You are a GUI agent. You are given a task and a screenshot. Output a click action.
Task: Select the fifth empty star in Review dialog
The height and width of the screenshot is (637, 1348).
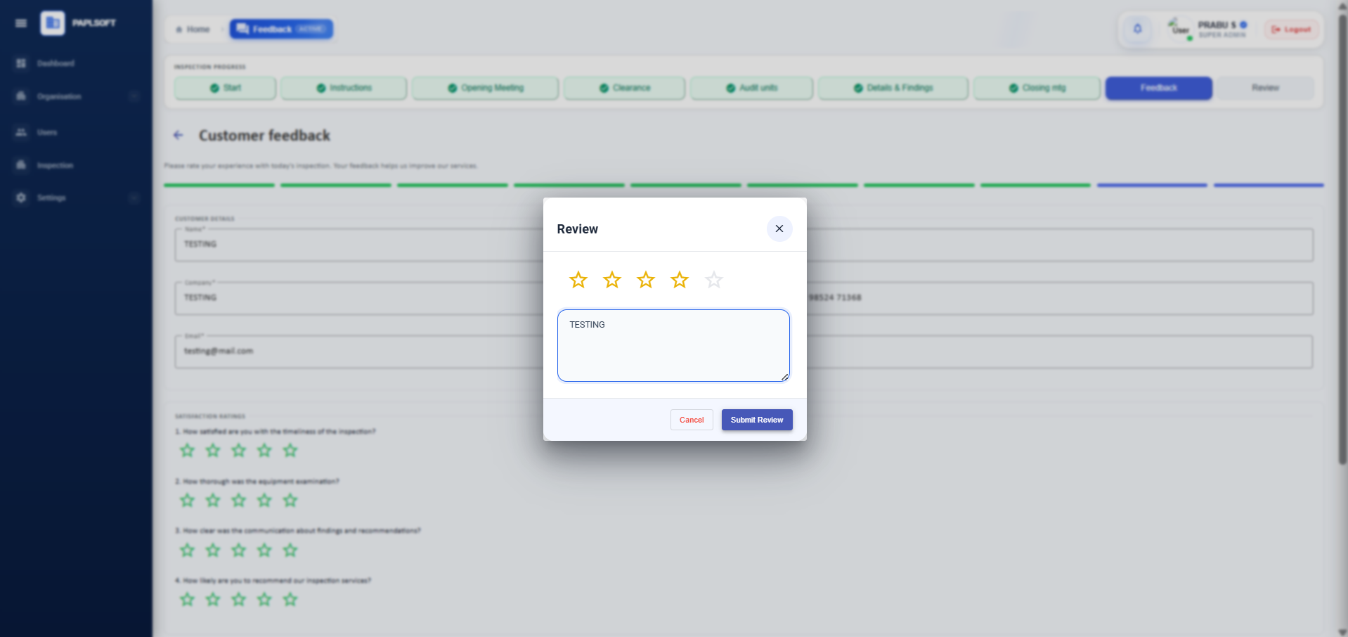[x=714, y=280]
